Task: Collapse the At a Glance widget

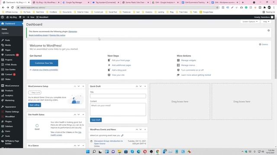Action: coord(83,146)
